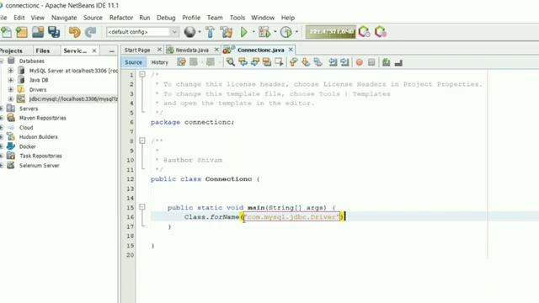
Task: Click the Debug Project toolbar icon
Action: [264, 32]
